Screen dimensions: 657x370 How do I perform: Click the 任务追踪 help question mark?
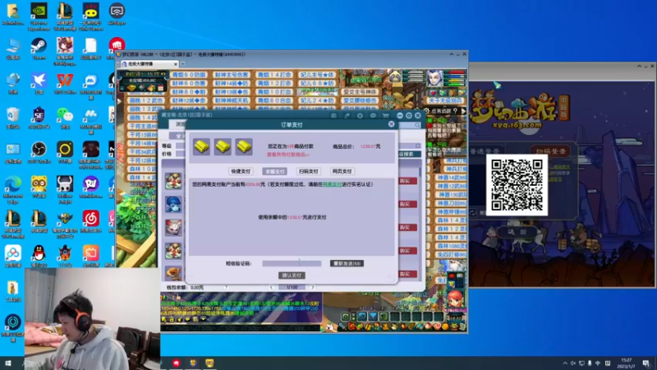tap(456, 111)
